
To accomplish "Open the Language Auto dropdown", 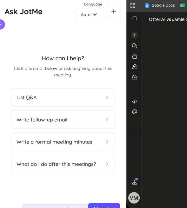I will pos(89,15).
